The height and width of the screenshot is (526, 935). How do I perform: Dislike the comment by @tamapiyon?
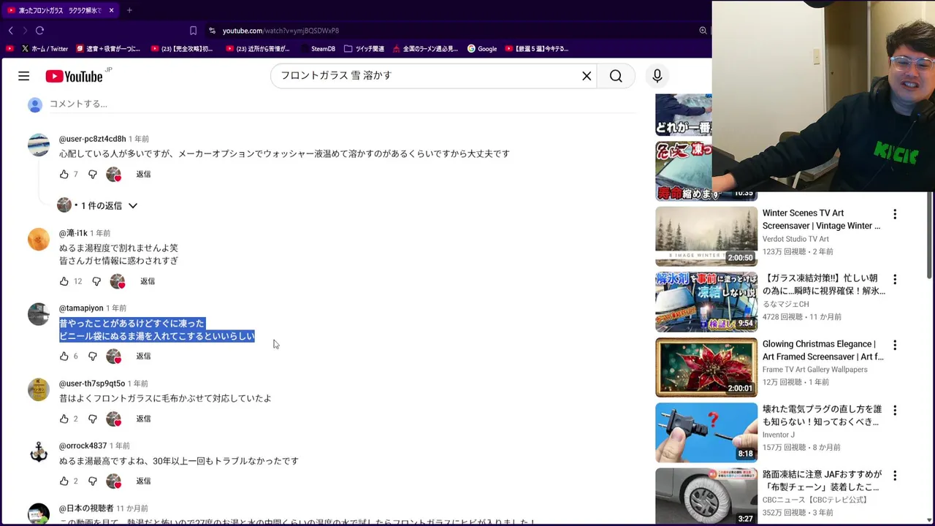pos(93,357)
